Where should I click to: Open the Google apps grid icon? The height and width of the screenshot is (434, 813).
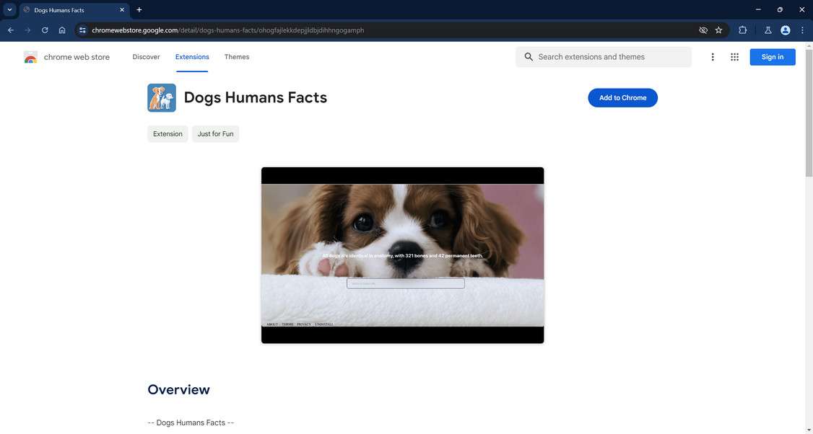pyautogui.click(x=734, y=56)
